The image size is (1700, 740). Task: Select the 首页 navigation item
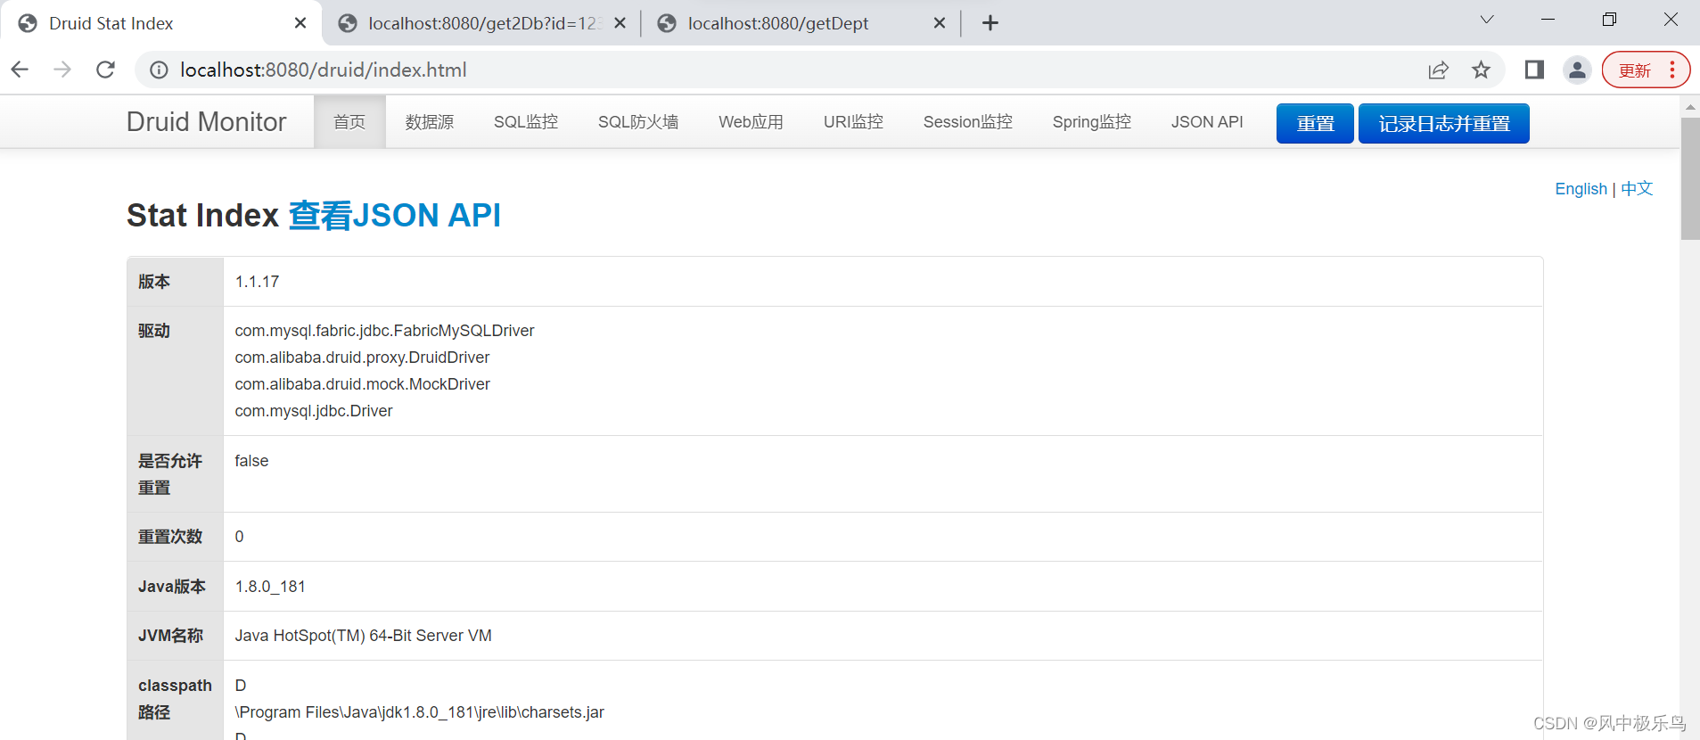[x=349, y=122]
